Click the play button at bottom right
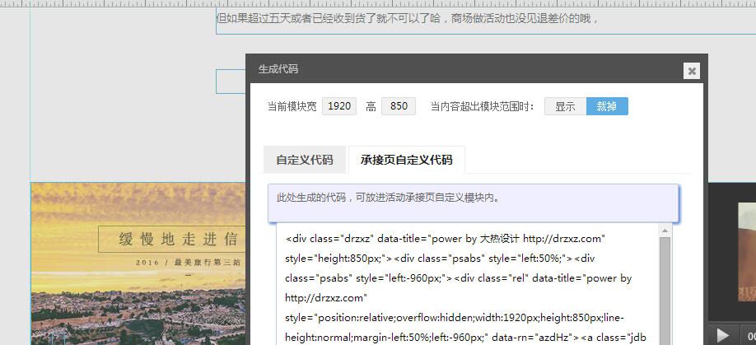Image resolution: width=756 pixels, height=345 pixels. coord(723,335)
